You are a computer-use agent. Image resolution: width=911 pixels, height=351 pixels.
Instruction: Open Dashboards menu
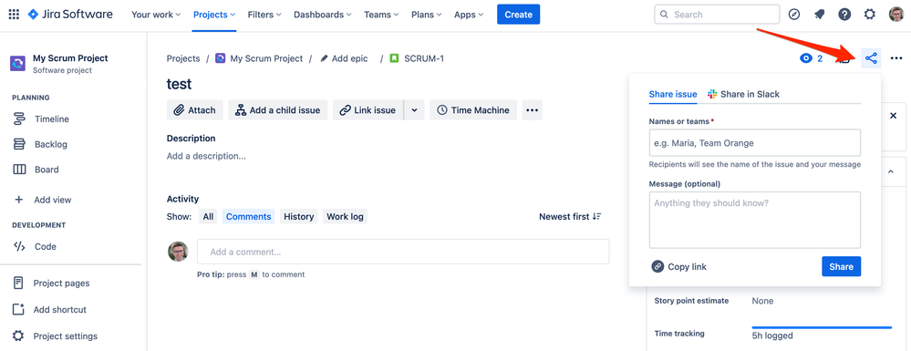point(323,15)
